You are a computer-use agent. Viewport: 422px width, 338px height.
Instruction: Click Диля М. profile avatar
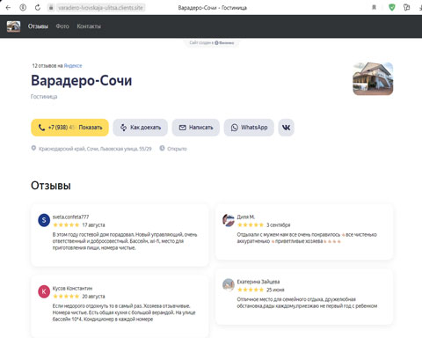(229, 220)
